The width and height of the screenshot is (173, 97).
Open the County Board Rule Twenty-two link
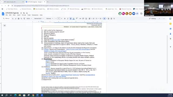[x=70, y=75]
